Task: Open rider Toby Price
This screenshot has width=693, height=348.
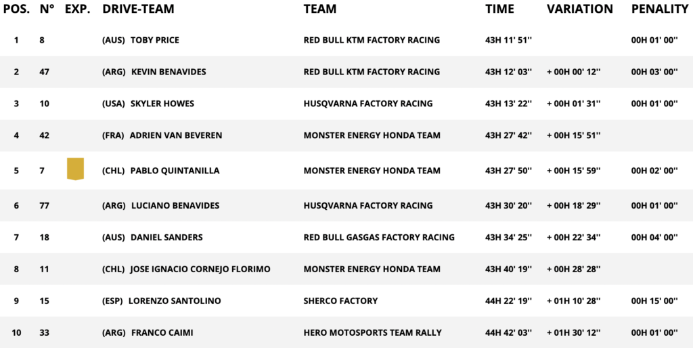Action: (x=154, y=40)
